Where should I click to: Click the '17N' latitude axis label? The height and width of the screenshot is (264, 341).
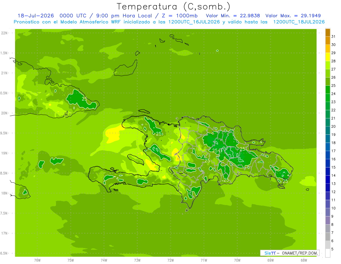5,234
